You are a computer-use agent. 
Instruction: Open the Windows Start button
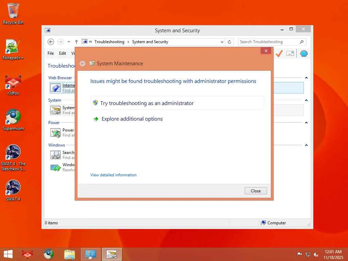pos(8,254)
